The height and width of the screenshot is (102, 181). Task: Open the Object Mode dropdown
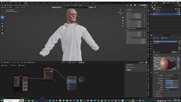tap(9, 5)
